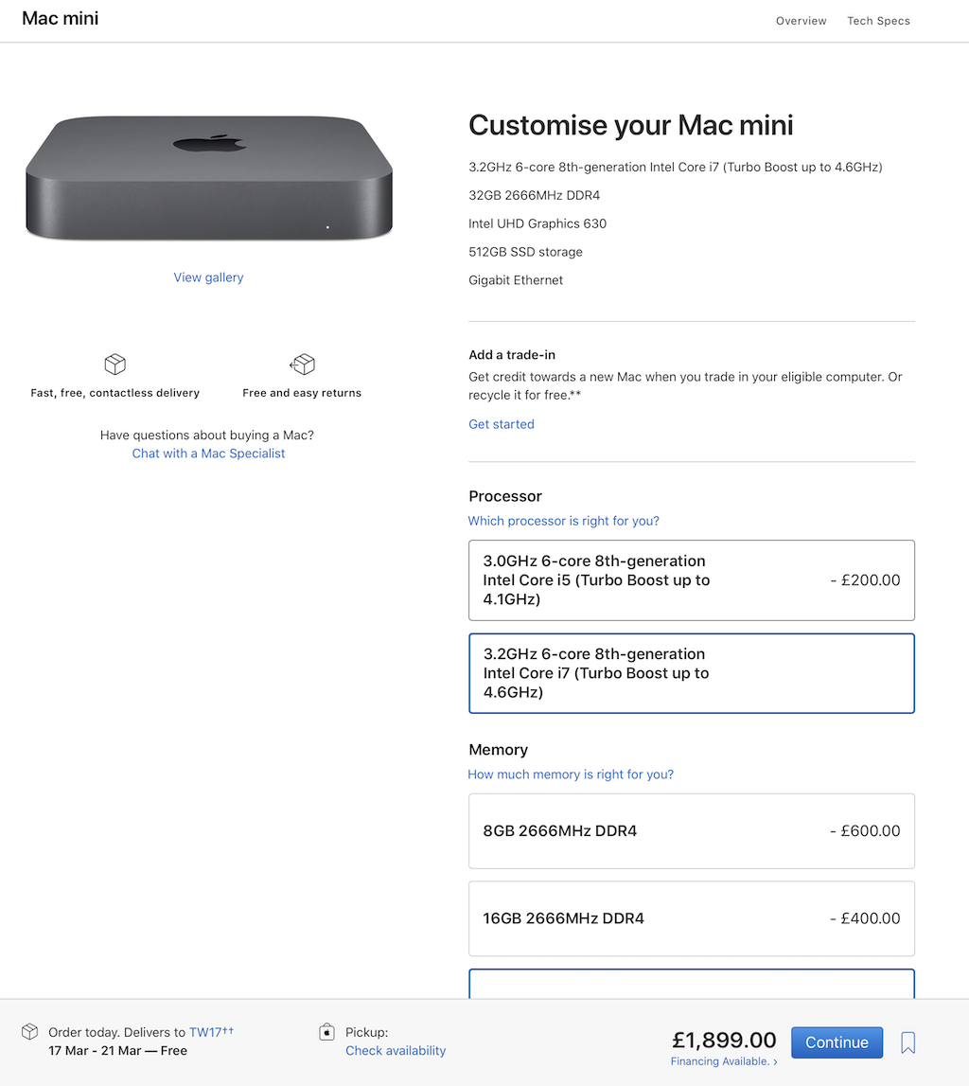
Task: Open 'Which processor is right for you?' help
Action: (x=563, y=521)
